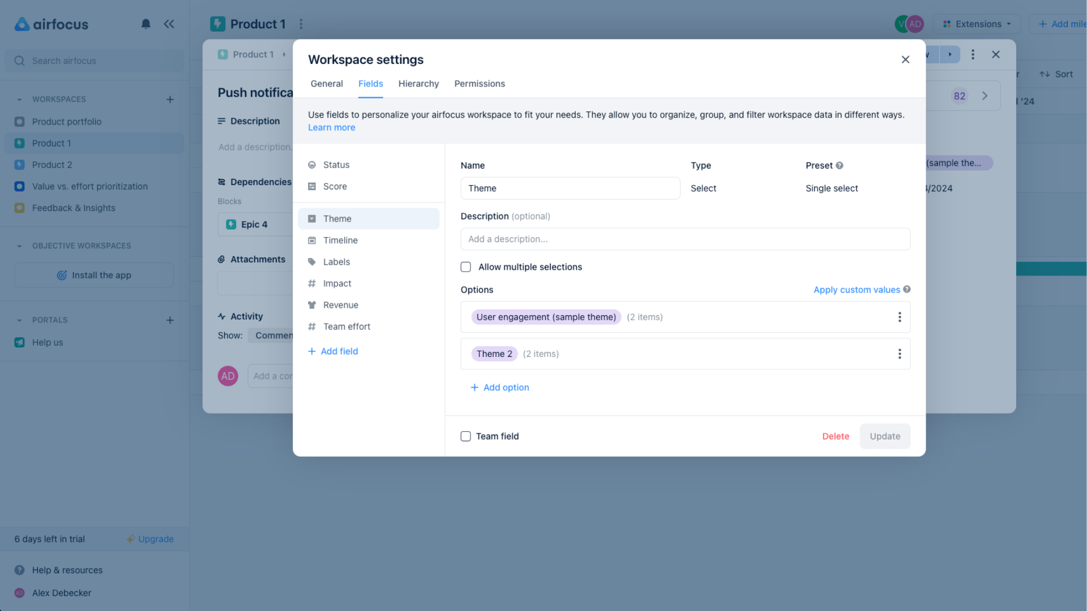Click the Value vs. effort prioritization icon
1087x611 pixels.
pyautogui.click(x=19, y=186)
